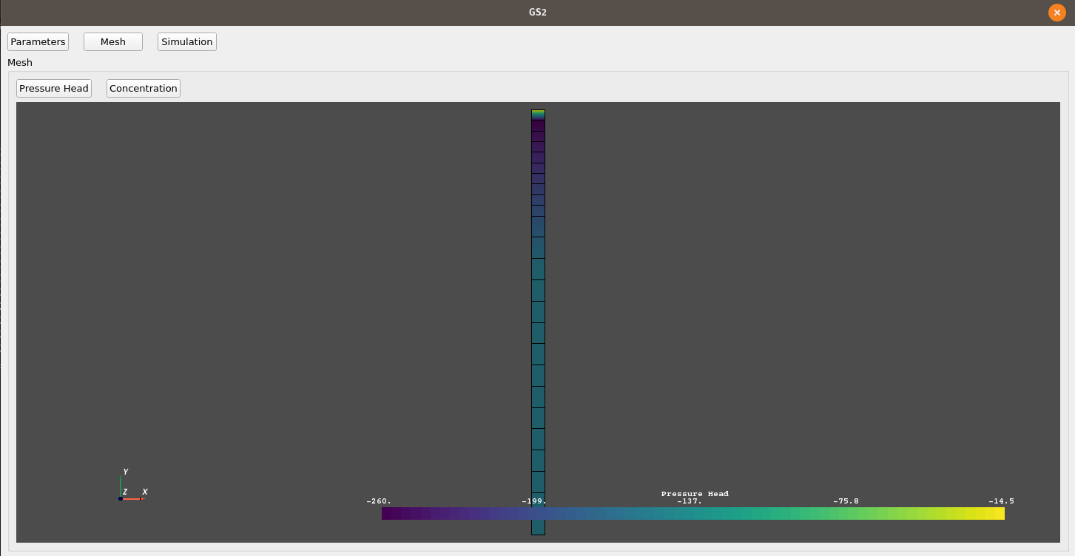
Task: Click the -137. colorbar tick label
Action: pos(690,501)
